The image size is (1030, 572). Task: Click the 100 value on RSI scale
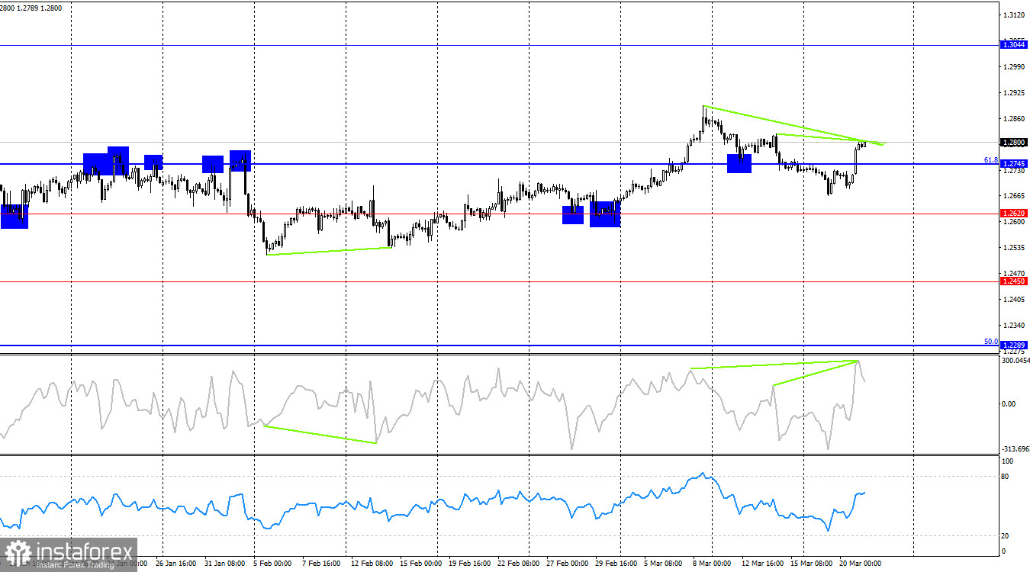[x=1008, y=461]
